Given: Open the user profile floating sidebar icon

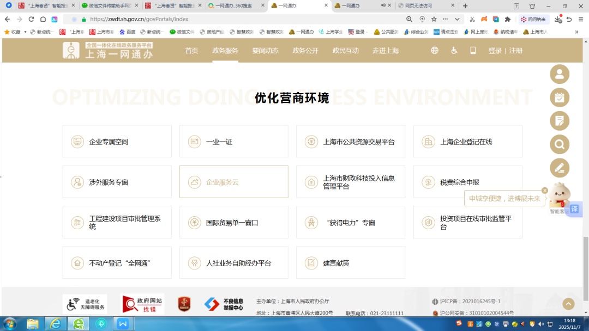Looking at the screenshot, I should click(x=560, y=75).
